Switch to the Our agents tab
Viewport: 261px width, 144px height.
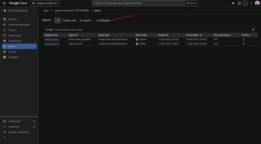pos(85,20)
